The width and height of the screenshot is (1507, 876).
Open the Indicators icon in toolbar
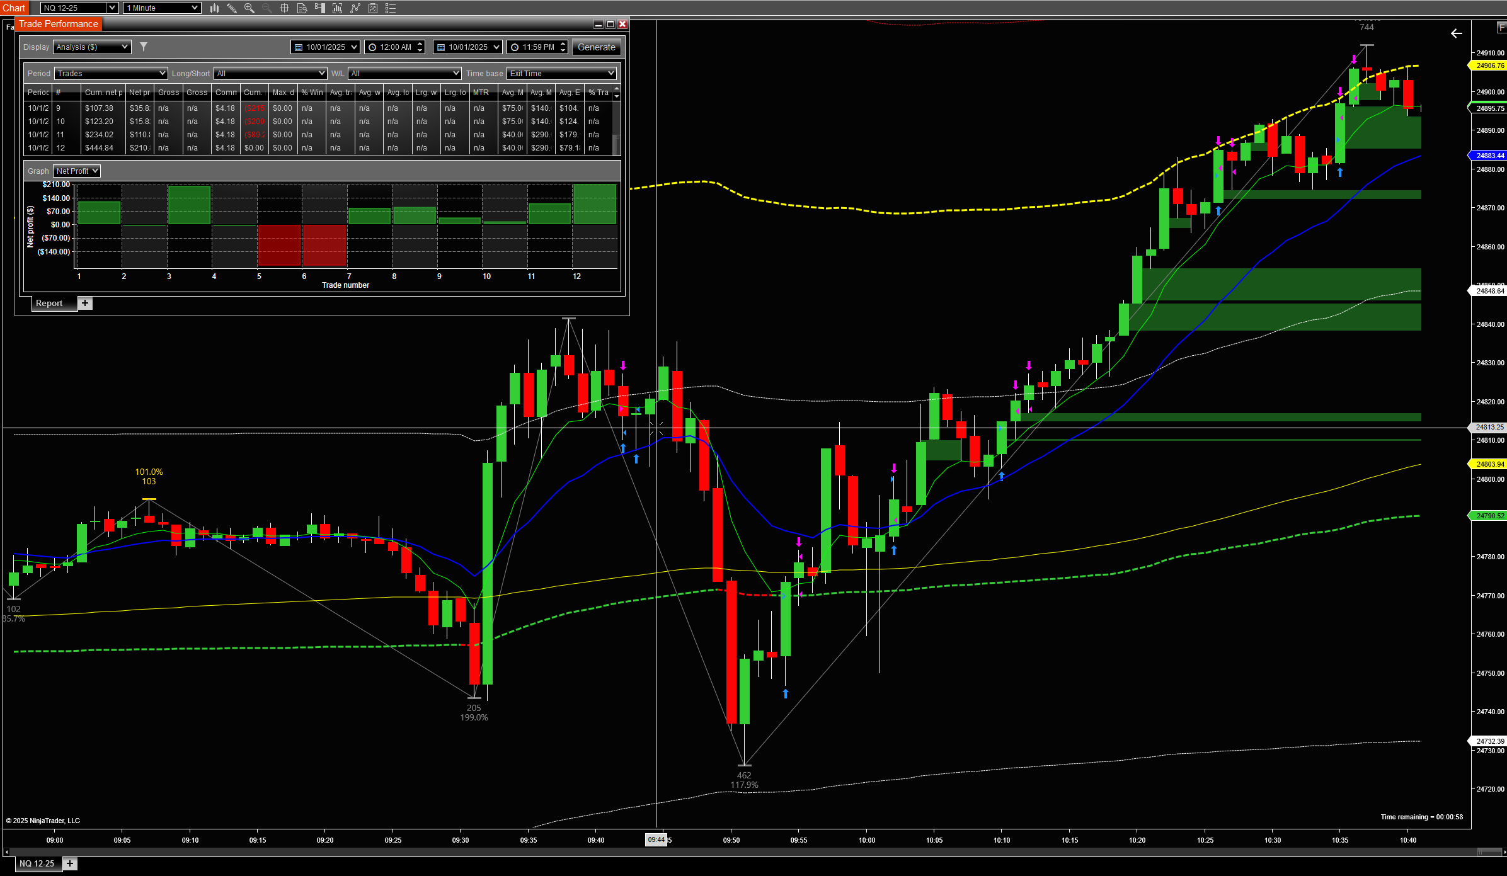(337, 8)
